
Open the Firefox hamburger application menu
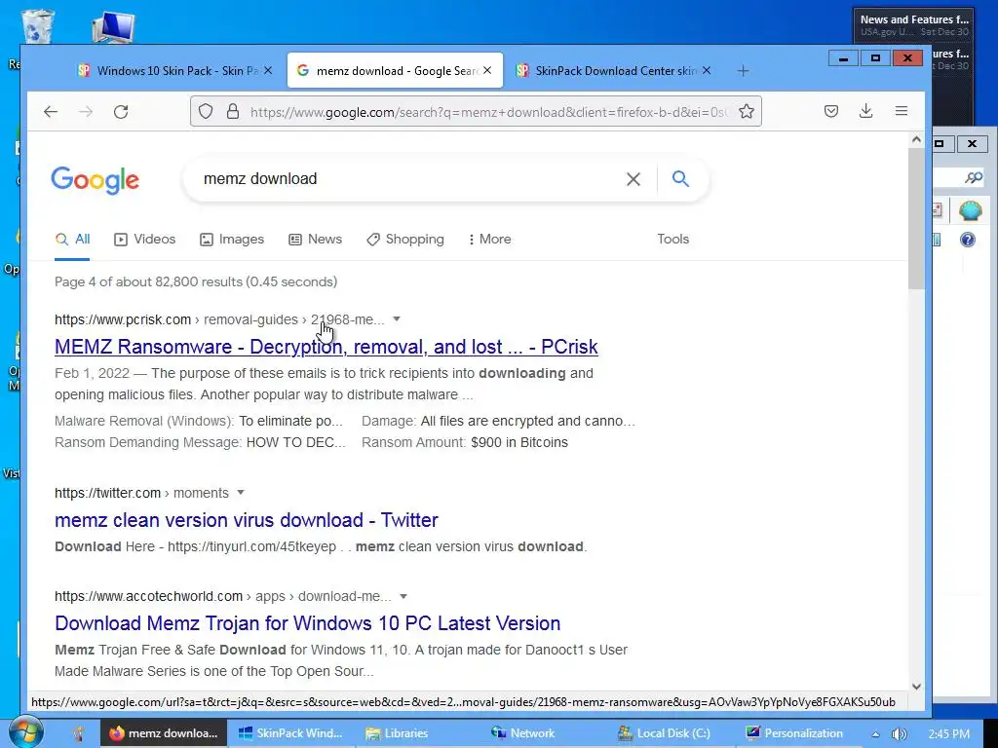click(x=902, y=111)
